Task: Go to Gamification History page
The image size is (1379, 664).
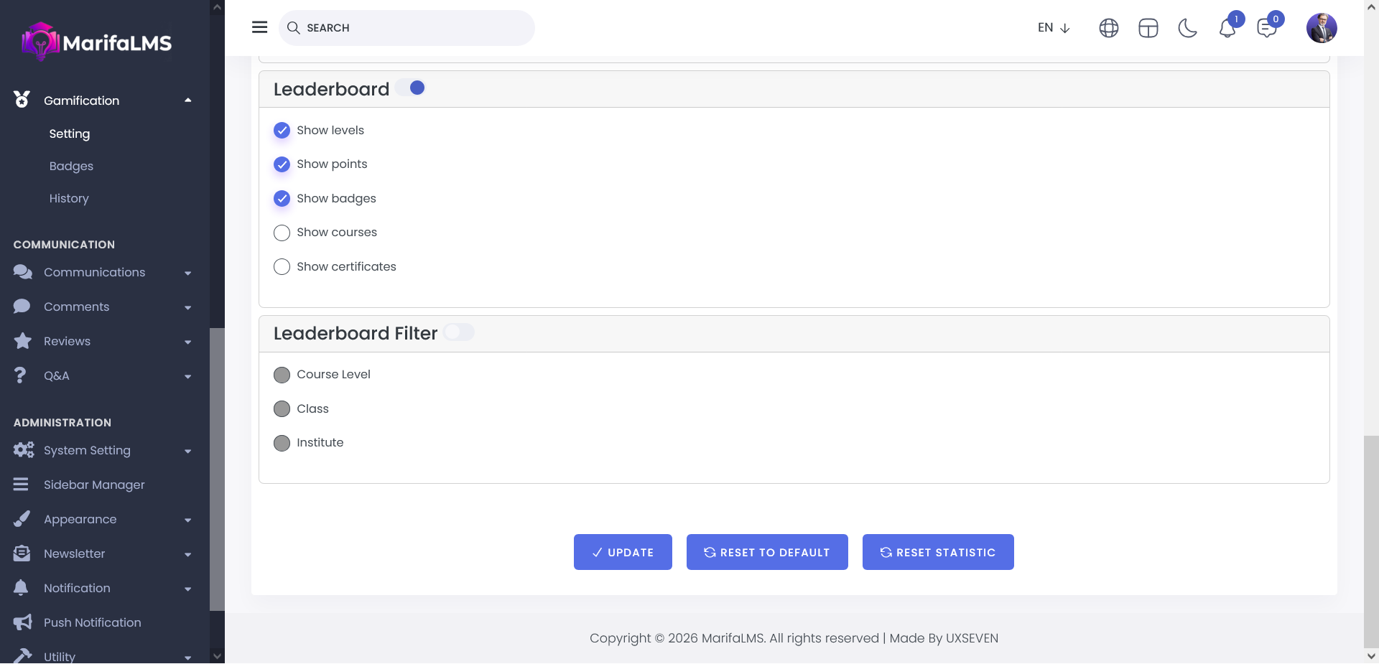Action: [69, 198]
